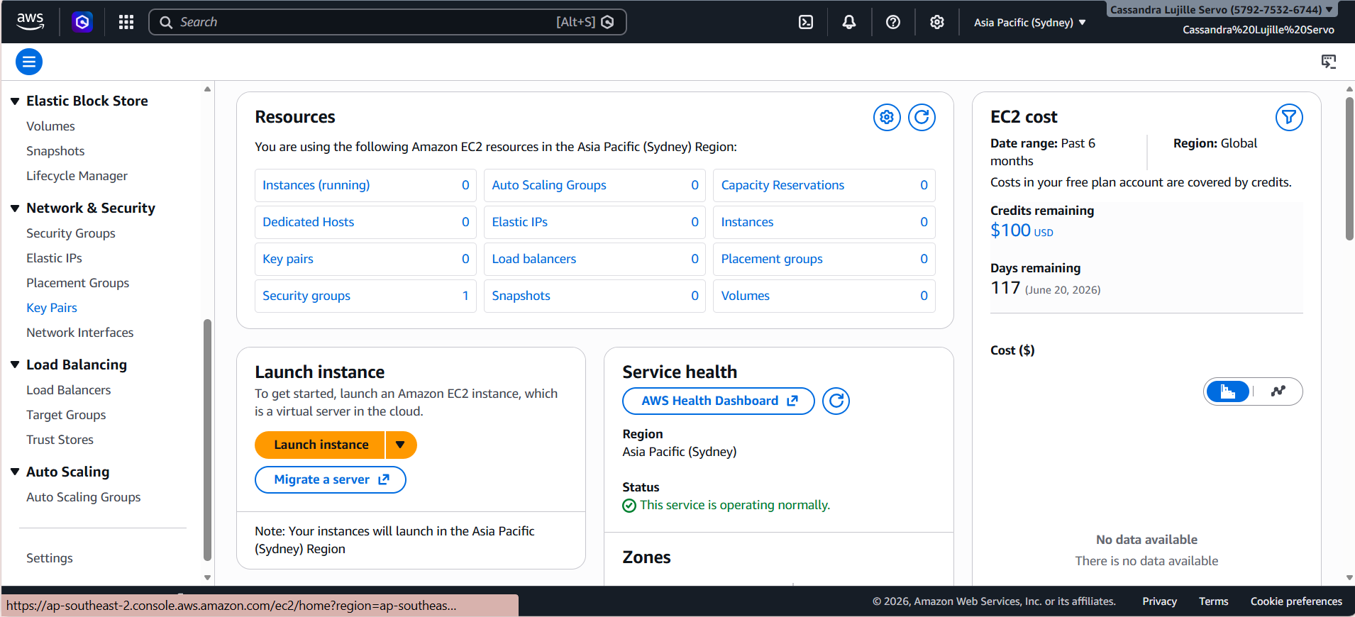Collapse the Load Balancing section
The width and height of the screenshot is (1355, 617).
pyautogui.click(x=15, y=365)
